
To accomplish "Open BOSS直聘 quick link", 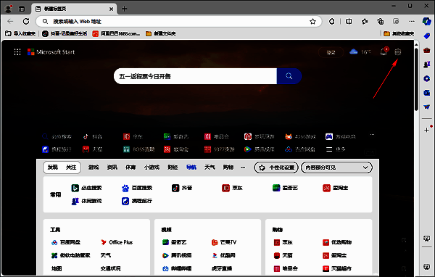I will (x=138, y=149).
